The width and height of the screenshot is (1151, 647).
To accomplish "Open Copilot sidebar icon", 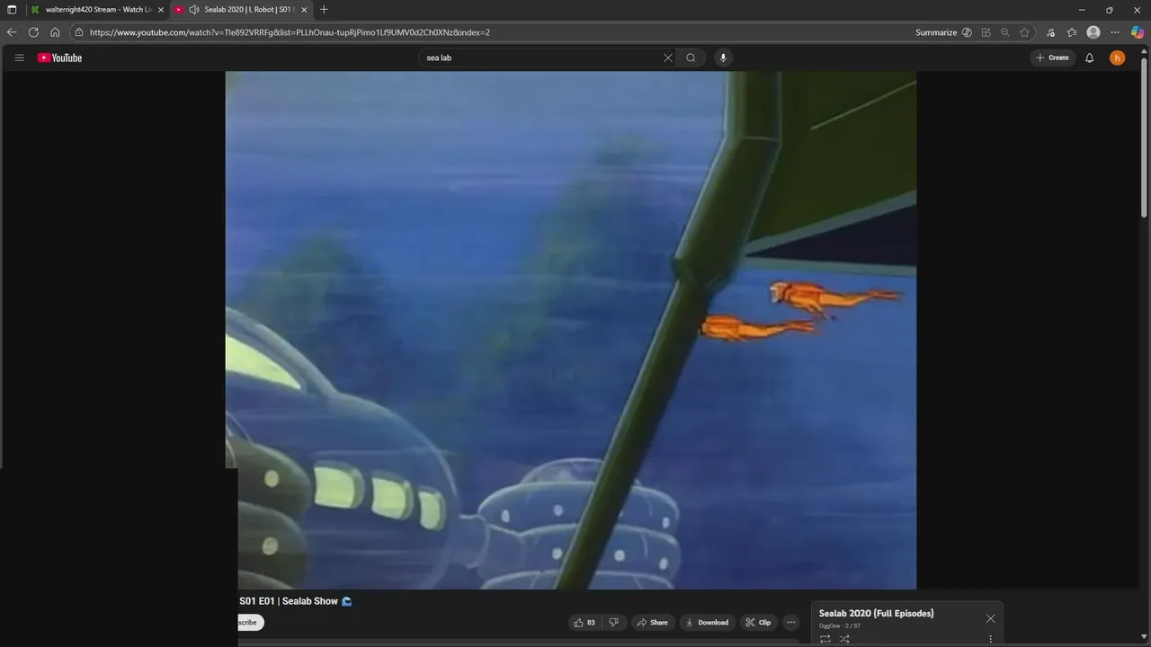I will click(x=1138, y=32).
